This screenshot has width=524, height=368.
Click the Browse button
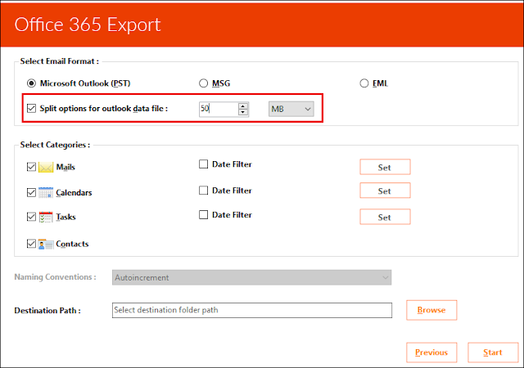click(431, 310)
